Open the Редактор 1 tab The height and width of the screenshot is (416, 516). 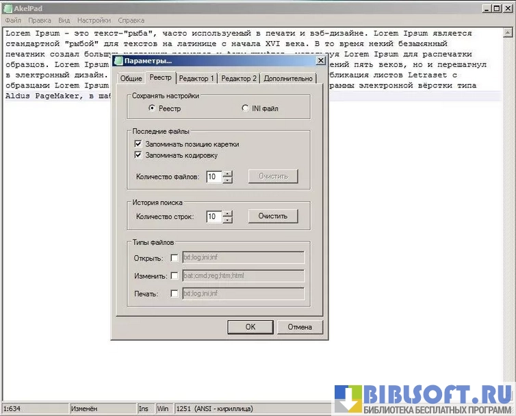pos(196,79)
